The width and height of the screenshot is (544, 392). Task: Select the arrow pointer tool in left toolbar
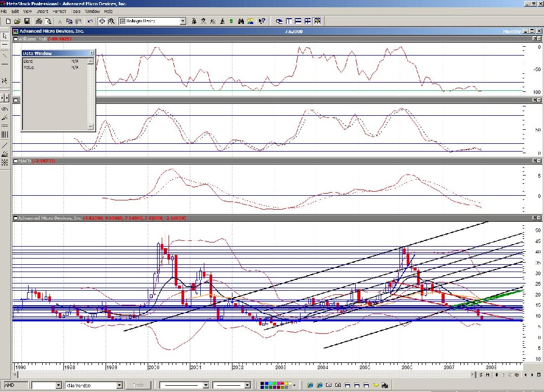click(5, 36)
